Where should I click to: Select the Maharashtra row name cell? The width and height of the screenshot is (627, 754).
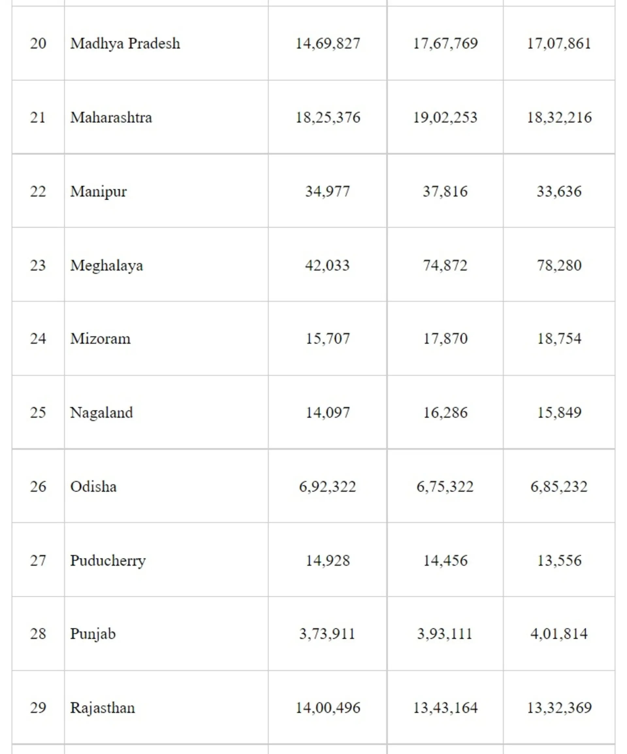click(x=111, y=117)
